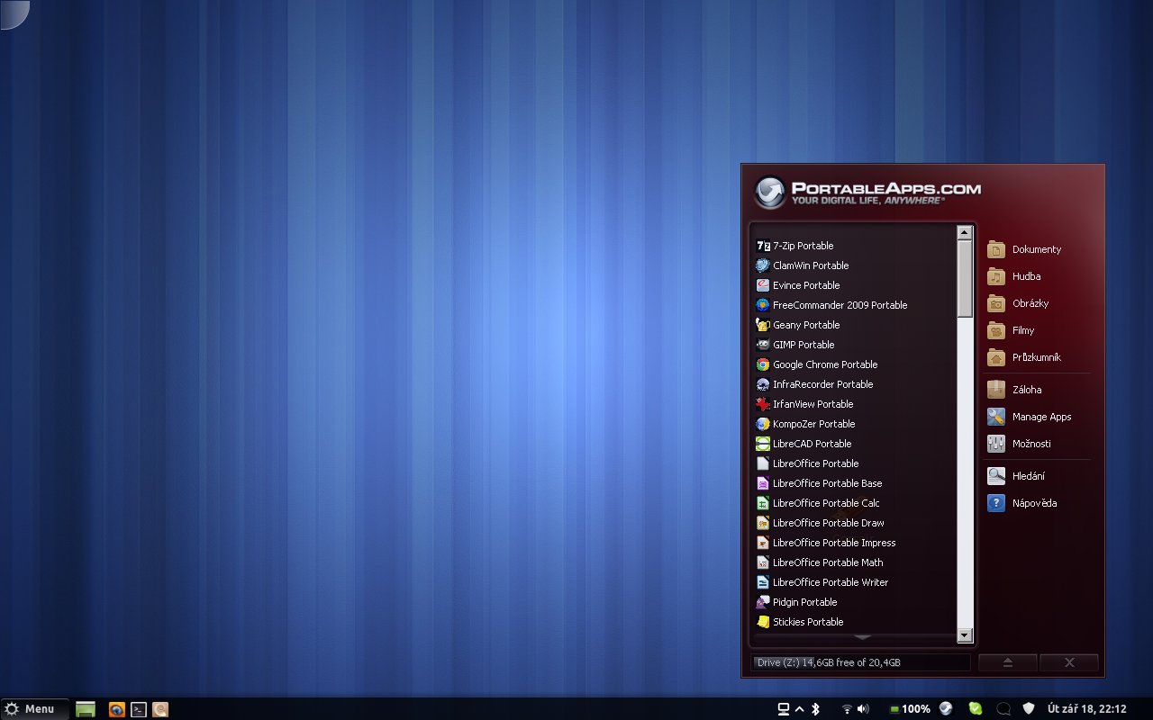Click the Hledání magnifier icon
This screenshot has height=720, width=1153.
point(996,476)
